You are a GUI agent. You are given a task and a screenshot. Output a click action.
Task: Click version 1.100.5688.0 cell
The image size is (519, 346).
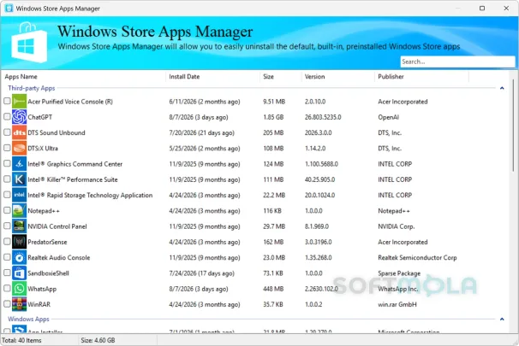coord(321,164)
